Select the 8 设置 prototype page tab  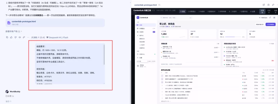click(x=253, y=11)
